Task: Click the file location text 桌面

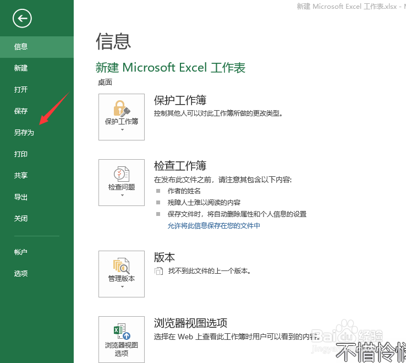Action: point(105,83)
